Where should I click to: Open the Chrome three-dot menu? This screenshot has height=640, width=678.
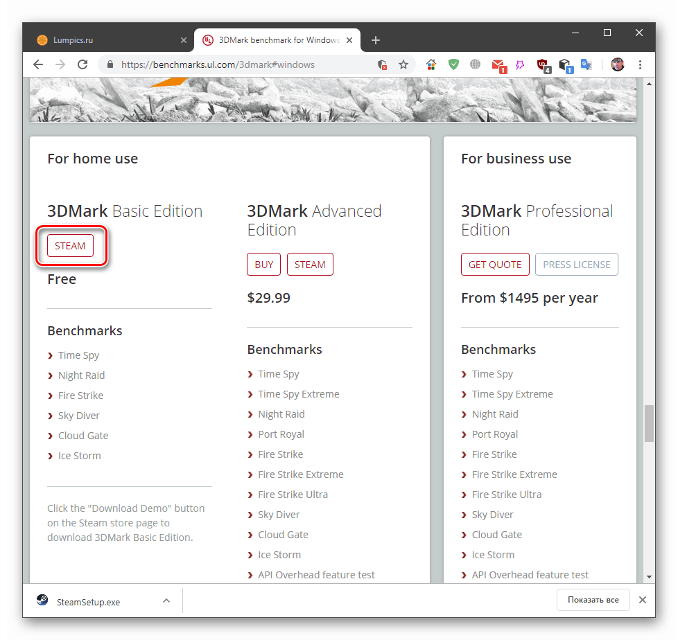(641, 65)
